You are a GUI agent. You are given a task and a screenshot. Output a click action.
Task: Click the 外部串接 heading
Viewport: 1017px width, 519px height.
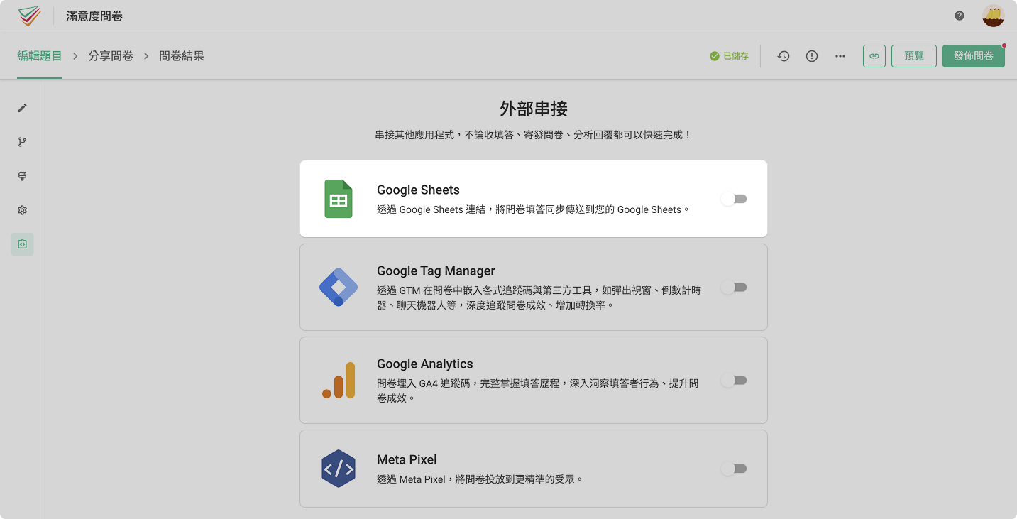click(x=534, y=109)
